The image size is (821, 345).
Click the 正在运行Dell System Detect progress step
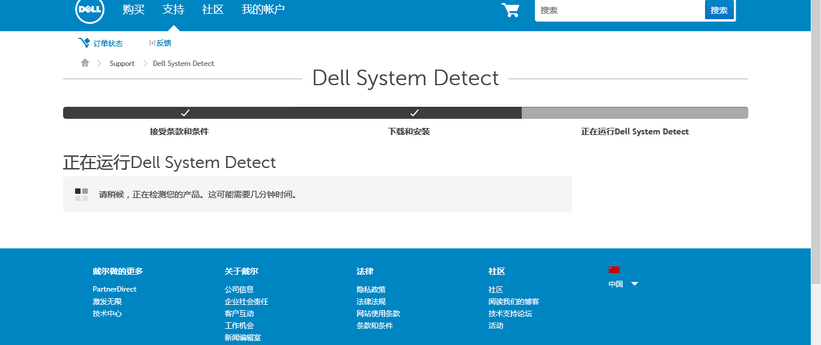pyautogui.click(x=635, y=131)
